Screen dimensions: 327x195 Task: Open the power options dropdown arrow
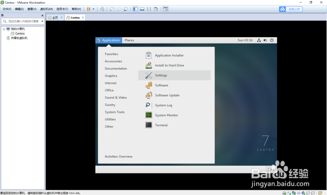point(94,9)
